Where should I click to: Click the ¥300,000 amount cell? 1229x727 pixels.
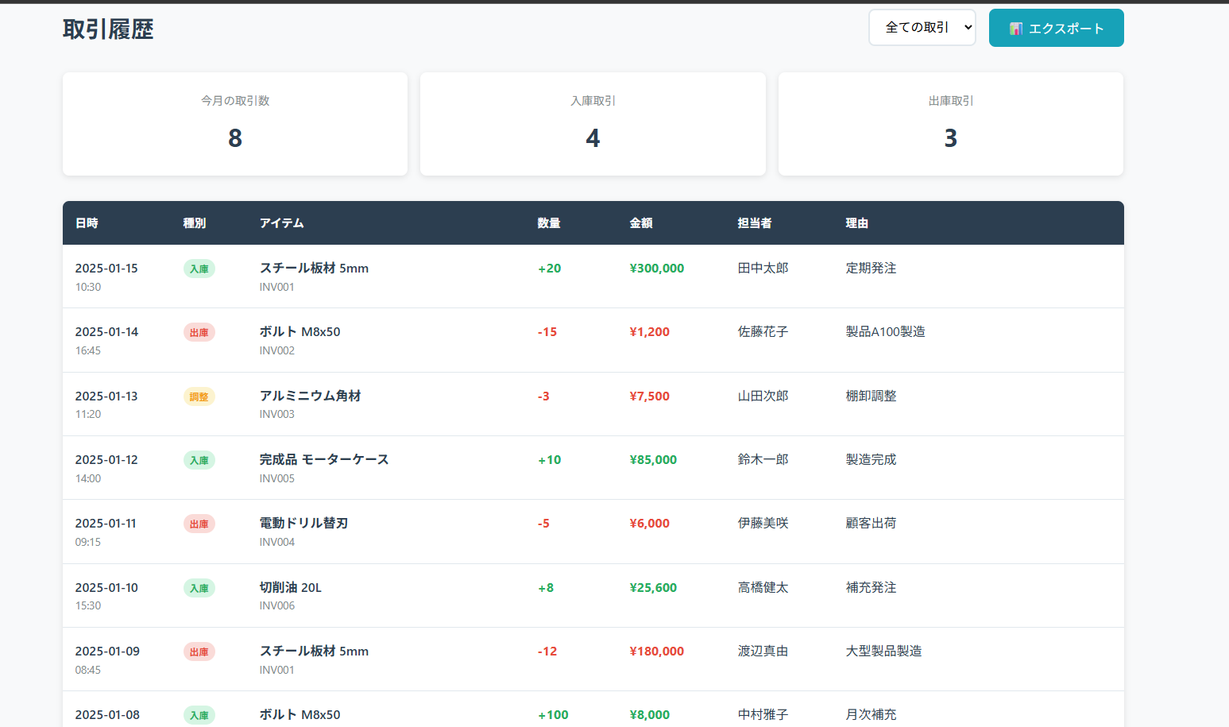[656, 269]
